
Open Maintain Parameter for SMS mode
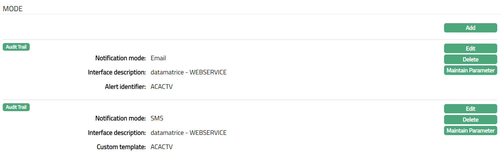tap(470, 130)
